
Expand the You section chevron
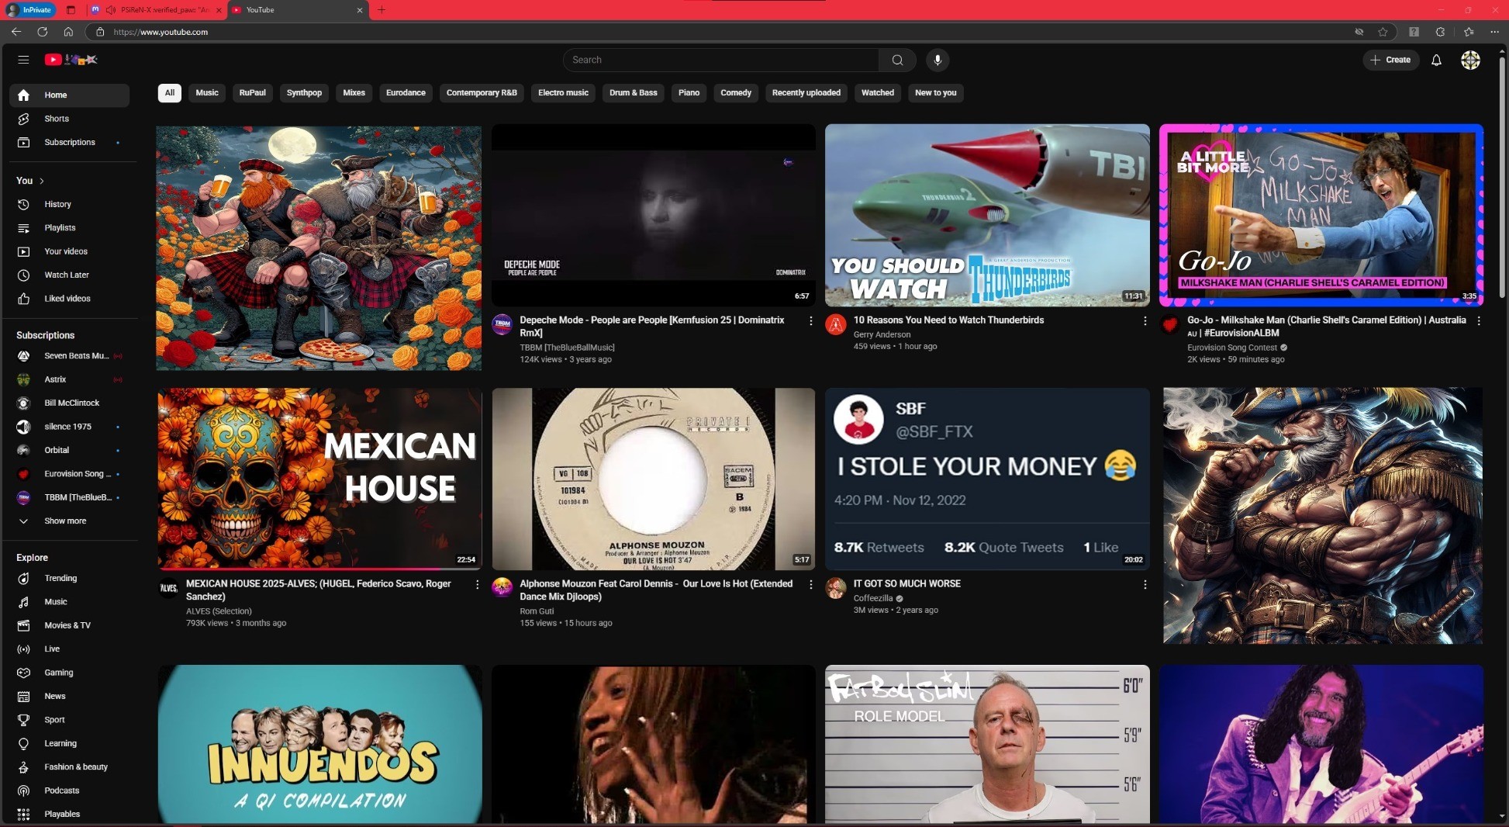point(42,181)
